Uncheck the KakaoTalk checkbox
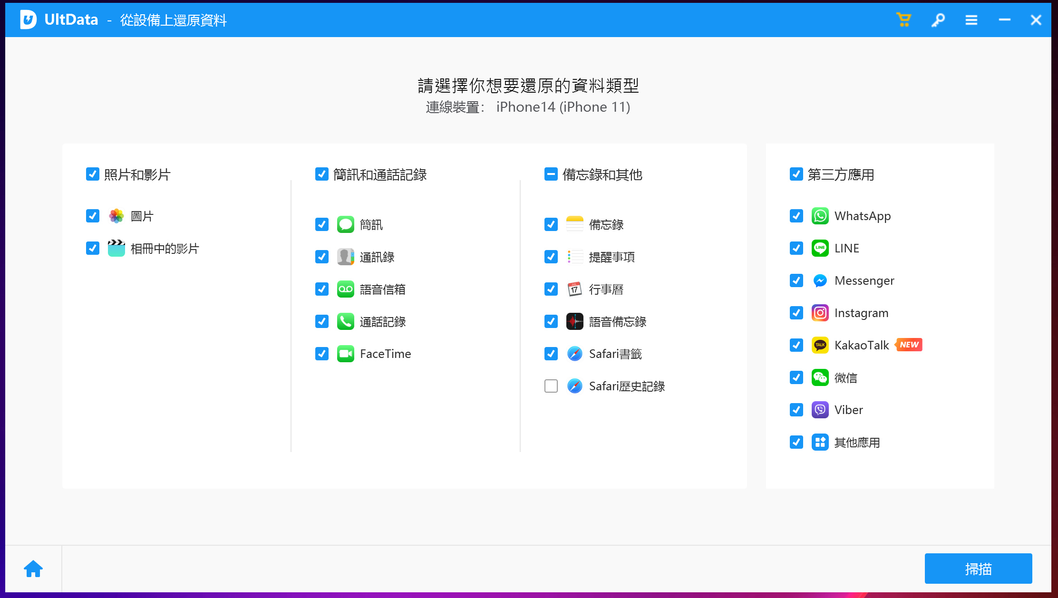 [x=796, y=345]
